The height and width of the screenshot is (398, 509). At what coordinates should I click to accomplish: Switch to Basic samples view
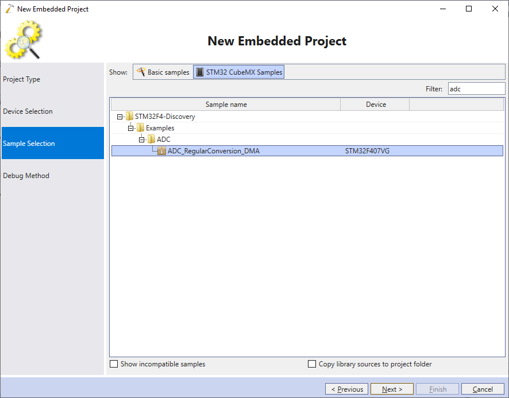(x=163, y=72)
